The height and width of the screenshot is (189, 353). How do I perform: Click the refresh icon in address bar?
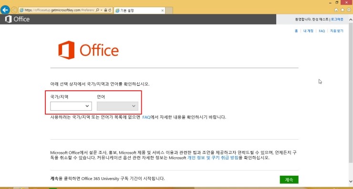tap(110, 10)
